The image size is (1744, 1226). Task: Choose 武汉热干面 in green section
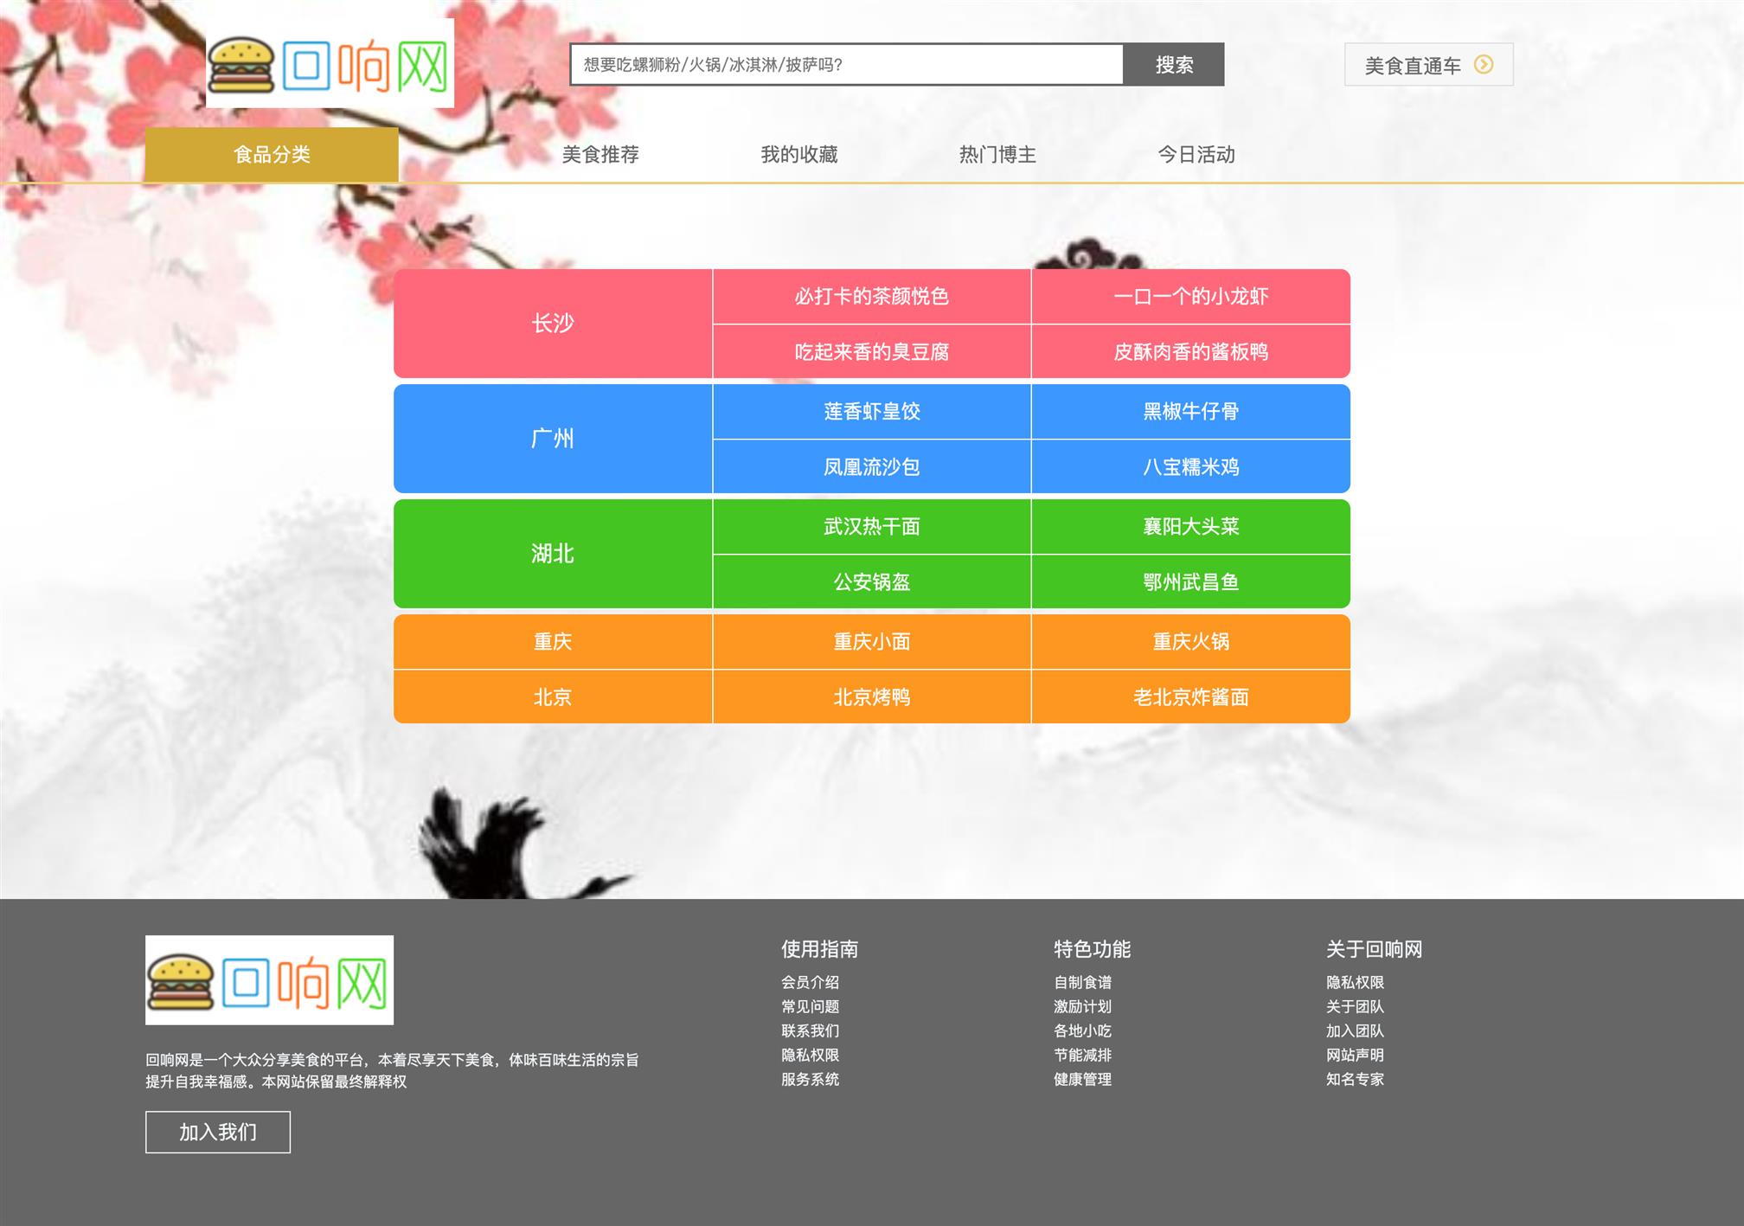(x=871, y=527)
